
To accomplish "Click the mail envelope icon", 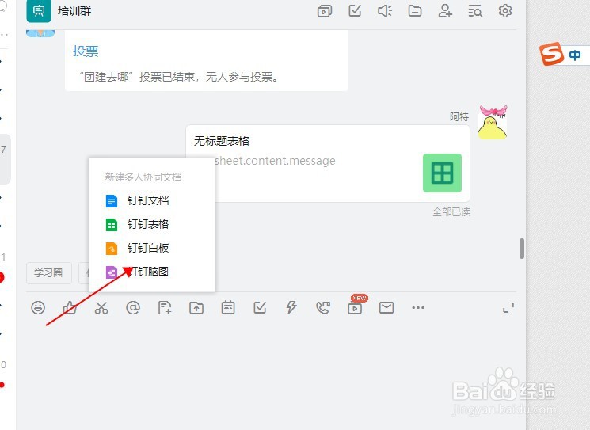I will pyautogui.click(x=386, y=308).
